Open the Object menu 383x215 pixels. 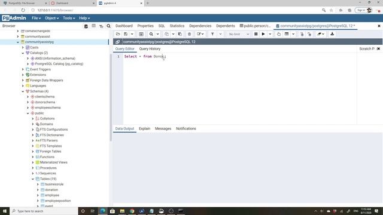[x=52, y=18]
